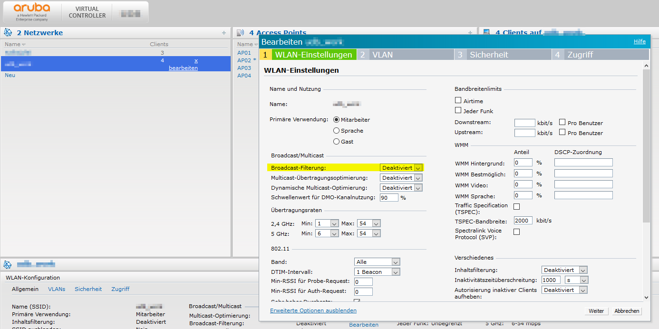Screen dimensions: 659x329
Task: Open the inactivity timeout unit dropdown
Action: [576, 280]
